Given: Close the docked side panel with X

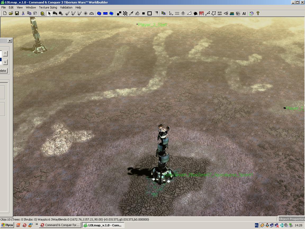Looking at the screenshot, I should click(10, 41).
